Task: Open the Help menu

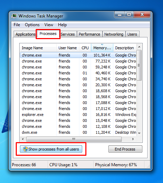Action: [62, 25]
